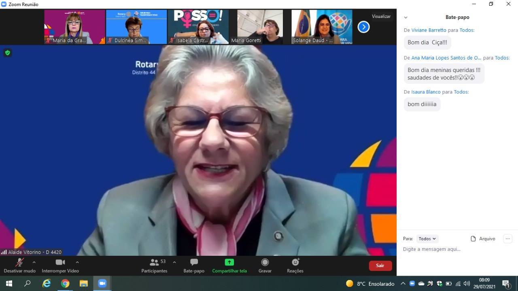This screenshot has width=518, height=291.
Task: Open Viviane Barretto's name link
Action: (x=429, y=30)
